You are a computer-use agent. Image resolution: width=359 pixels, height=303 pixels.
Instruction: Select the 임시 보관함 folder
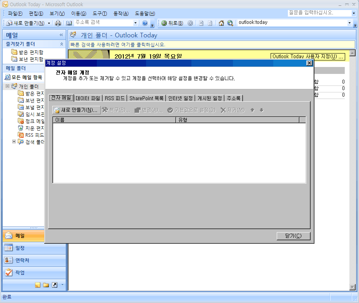click(x=31, y=114)
